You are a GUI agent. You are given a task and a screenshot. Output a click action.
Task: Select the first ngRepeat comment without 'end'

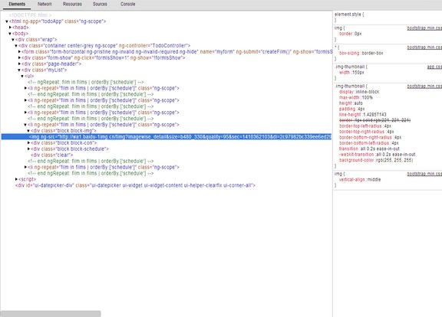86,82
